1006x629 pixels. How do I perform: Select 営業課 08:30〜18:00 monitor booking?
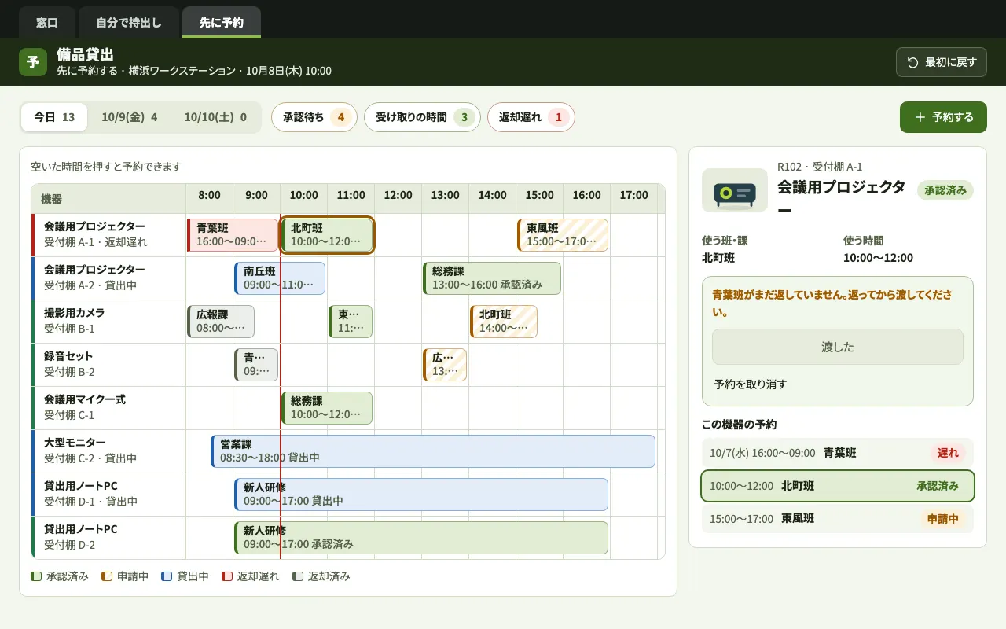[433, 451]
